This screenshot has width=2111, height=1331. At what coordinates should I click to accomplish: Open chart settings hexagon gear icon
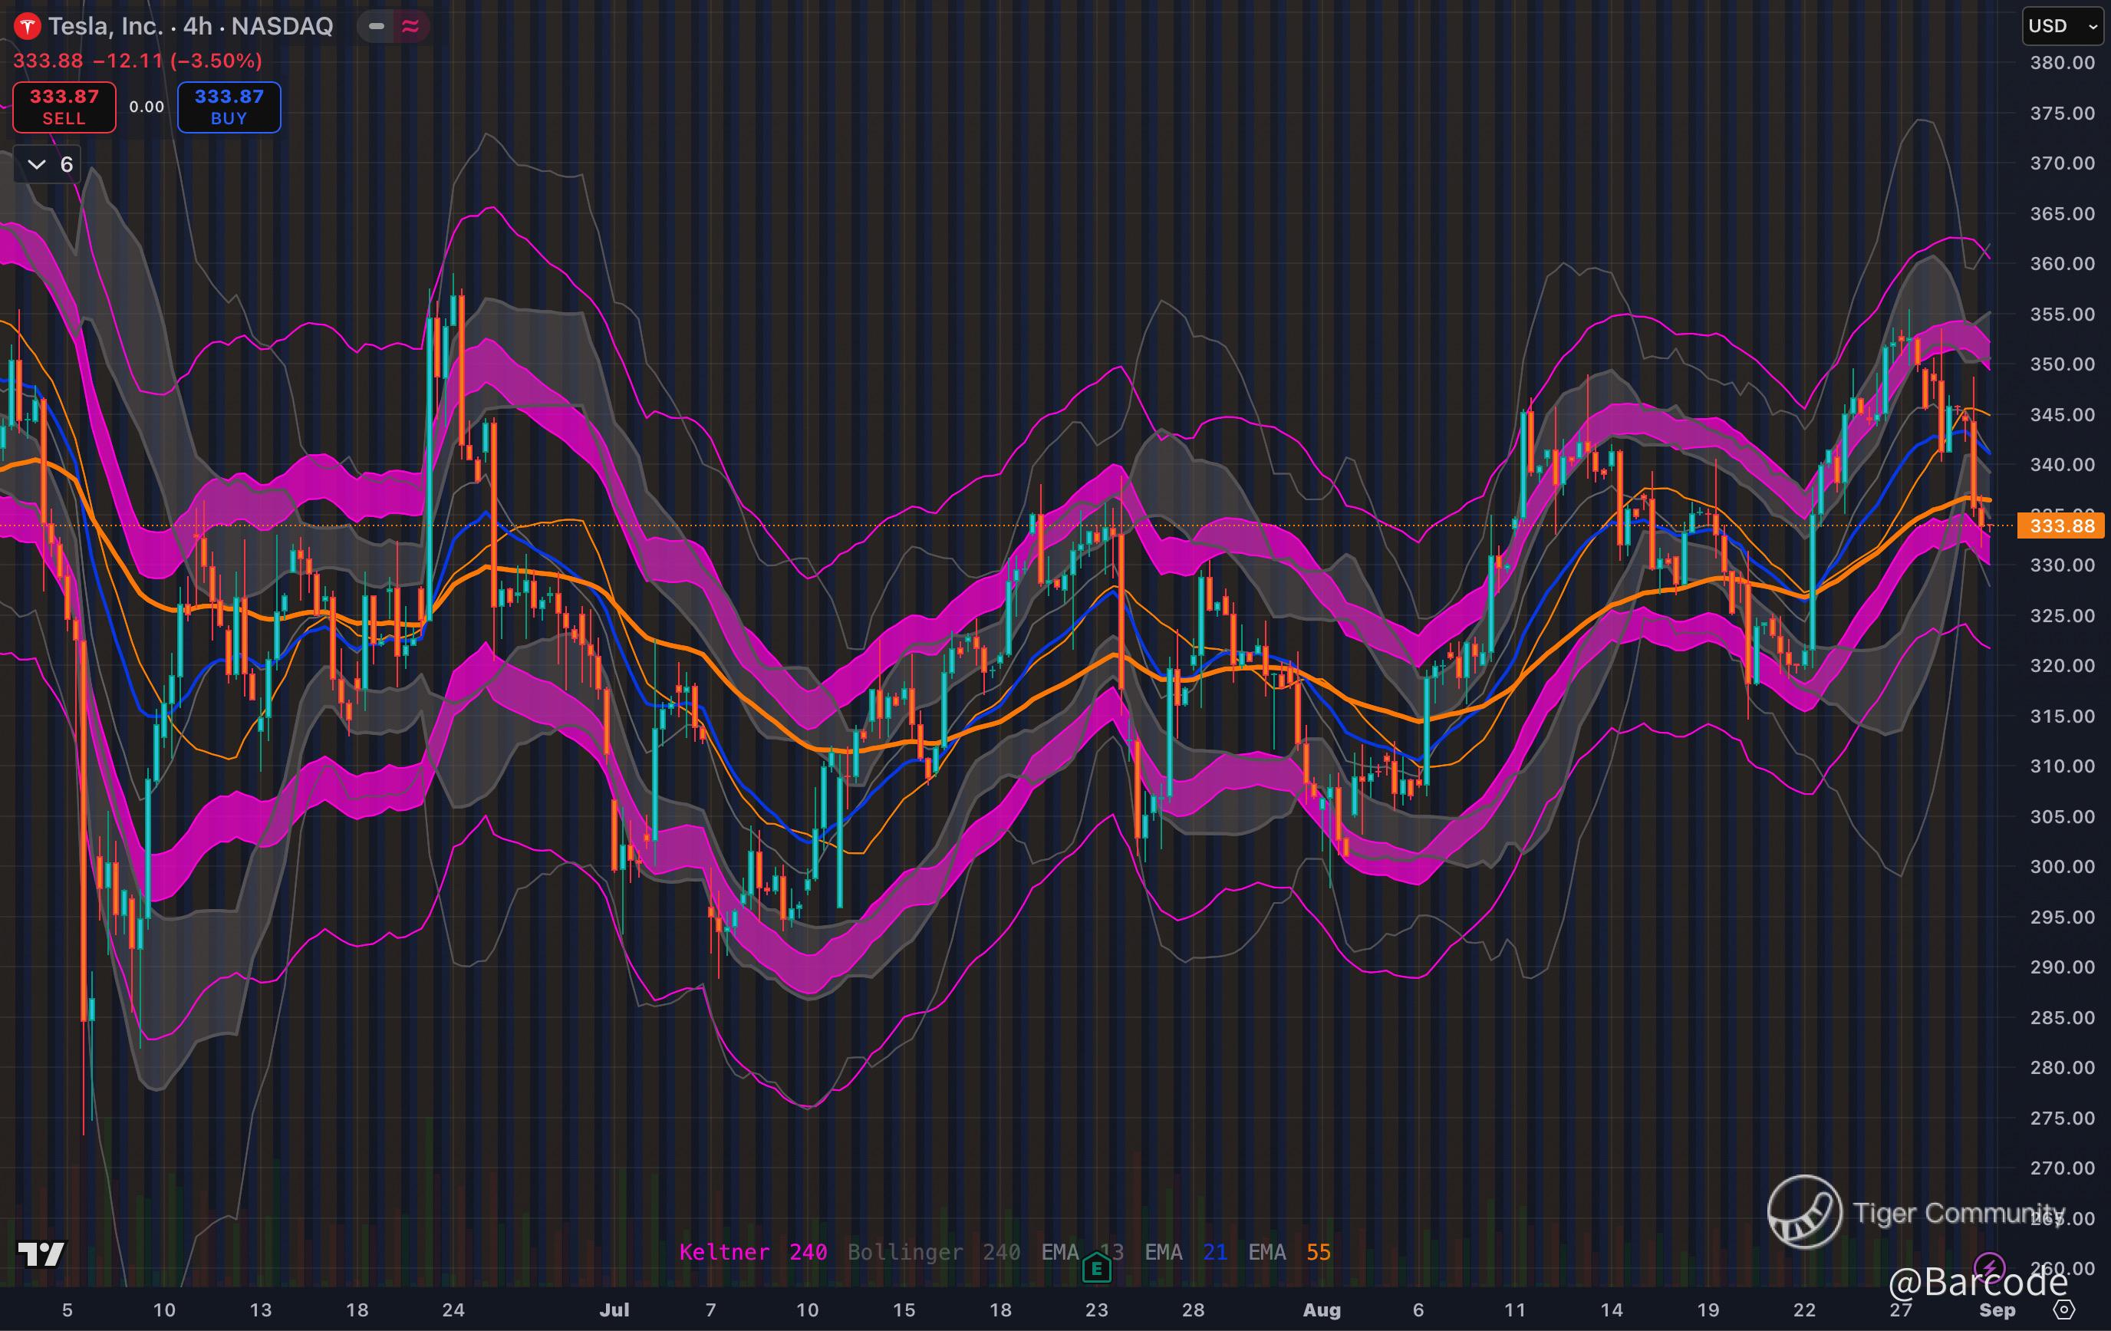[x=2064, y=1310]
